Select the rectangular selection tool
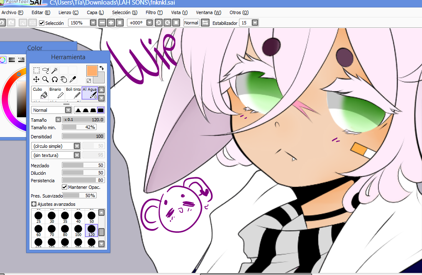This screenshot has width=422, height=275. coord(37,70)
